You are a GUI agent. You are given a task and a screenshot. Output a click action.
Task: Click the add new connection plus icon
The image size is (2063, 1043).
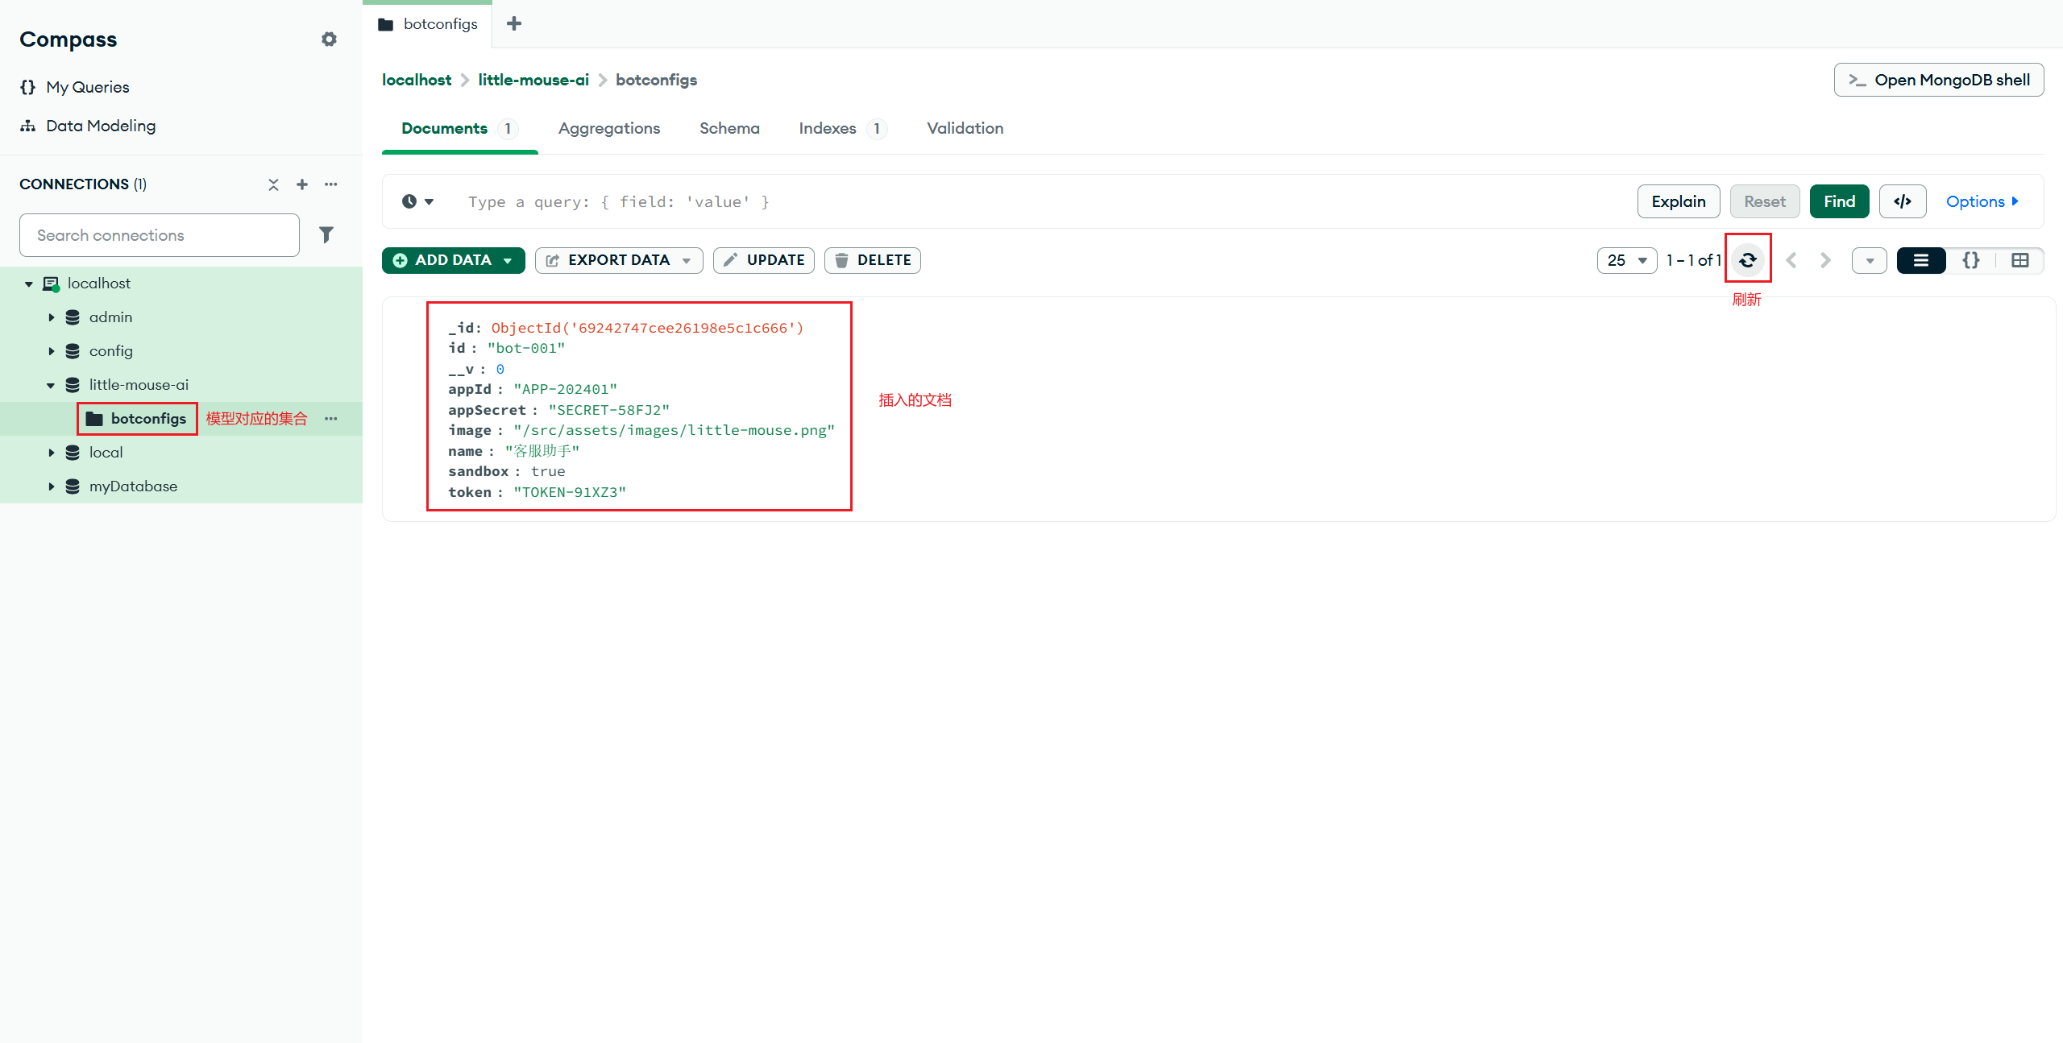click(302, 184)
